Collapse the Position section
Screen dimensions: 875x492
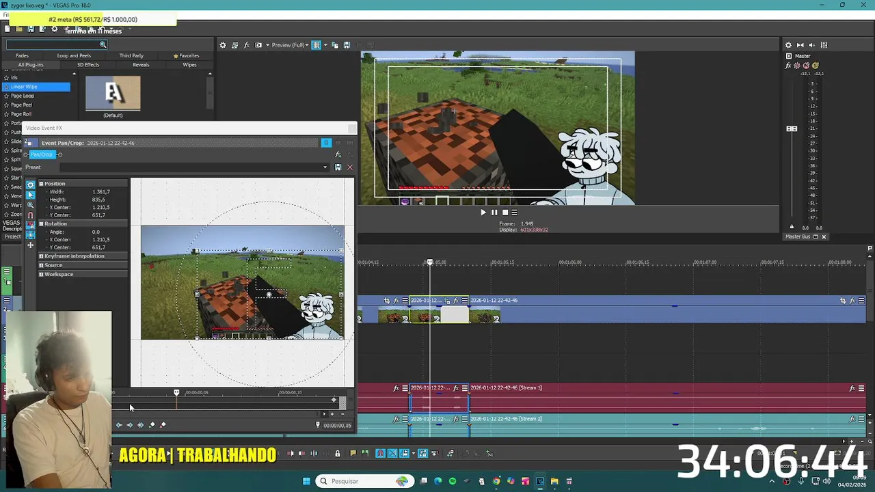point(41,184)
